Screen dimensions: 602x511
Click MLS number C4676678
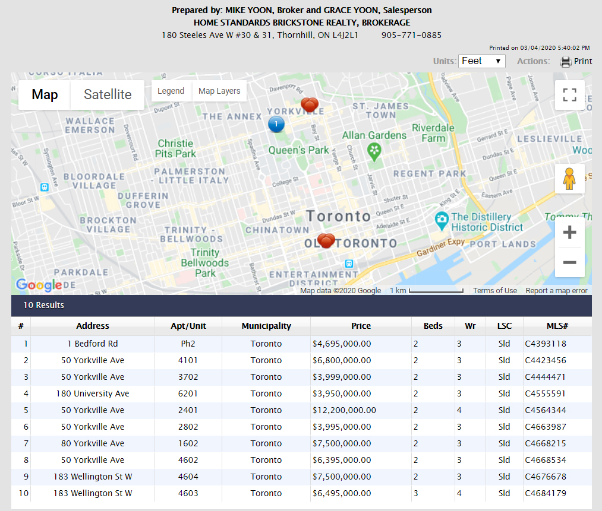pyautogui.click(x=546, y=477)
